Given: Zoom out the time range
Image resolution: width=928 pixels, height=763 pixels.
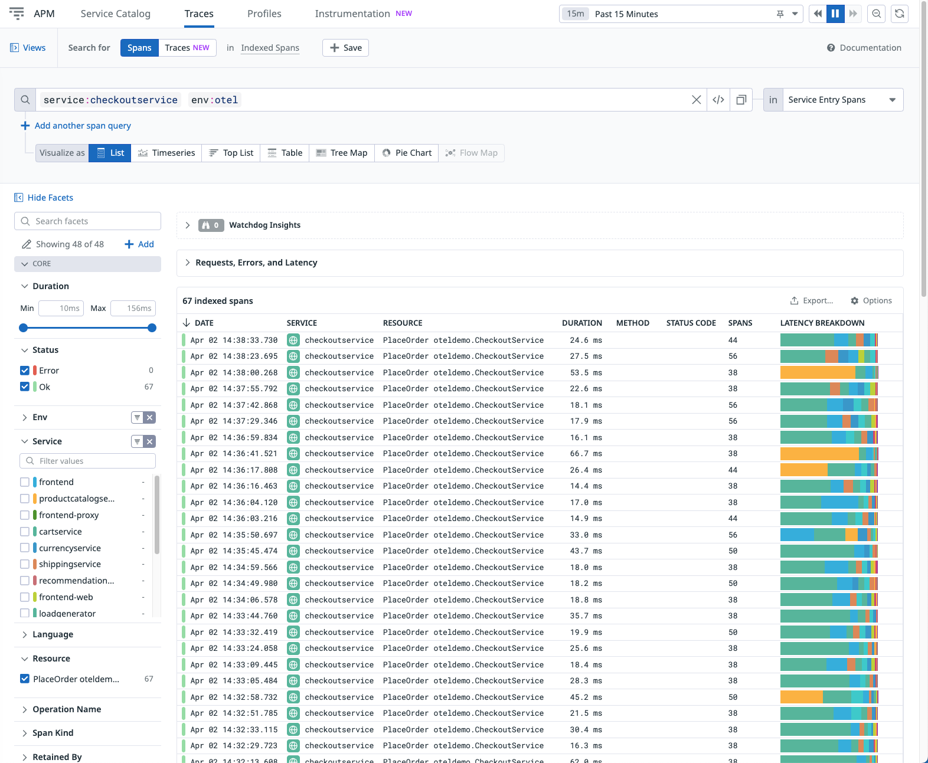Looking at the screenshot, I should click(x=877, y=14).
